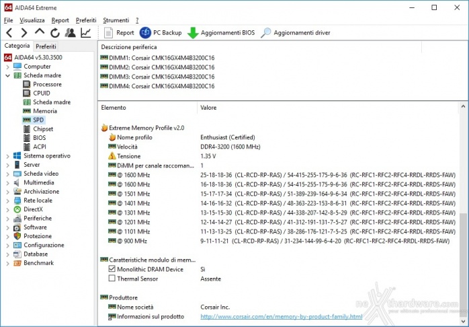Expand the Archiviazione node

(x=8, y=192)
